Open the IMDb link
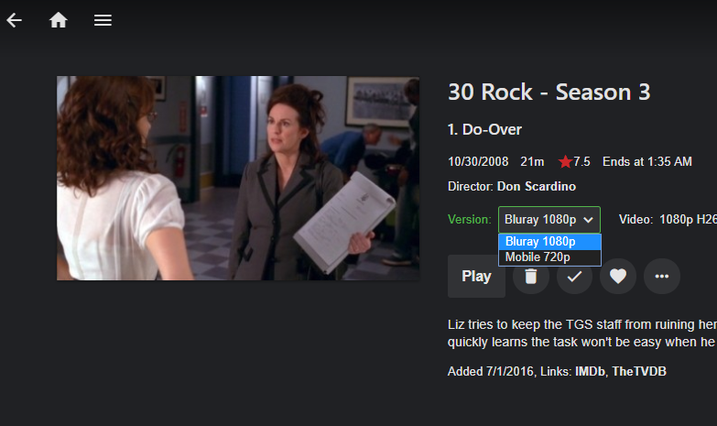This screenshot has width=717, height=426. point(590,371)
